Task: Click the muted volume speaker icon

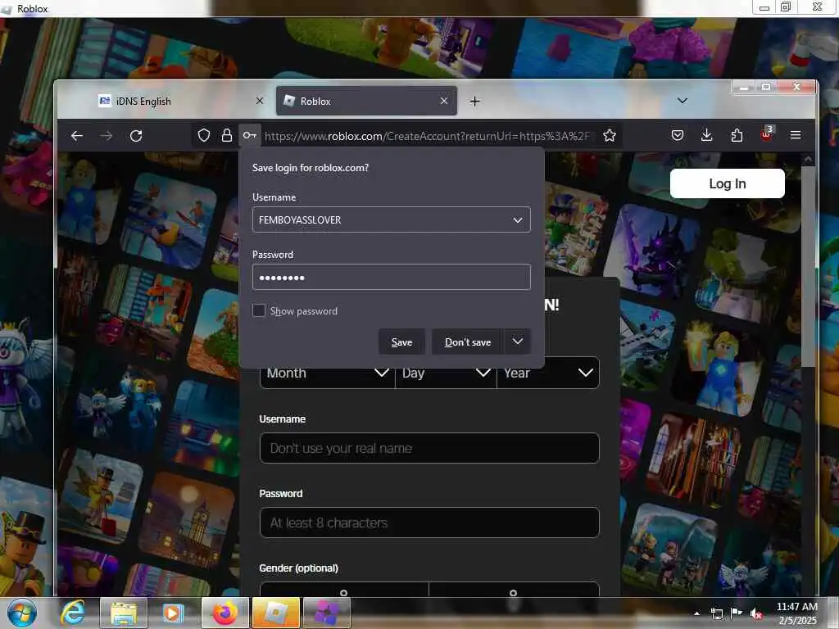Action: coord(756,613)
